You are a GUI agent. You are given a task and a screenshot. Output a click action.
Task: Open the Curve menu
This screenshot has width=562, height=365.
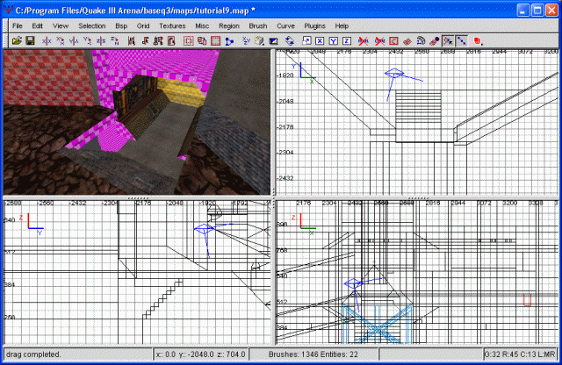point(285,25)
